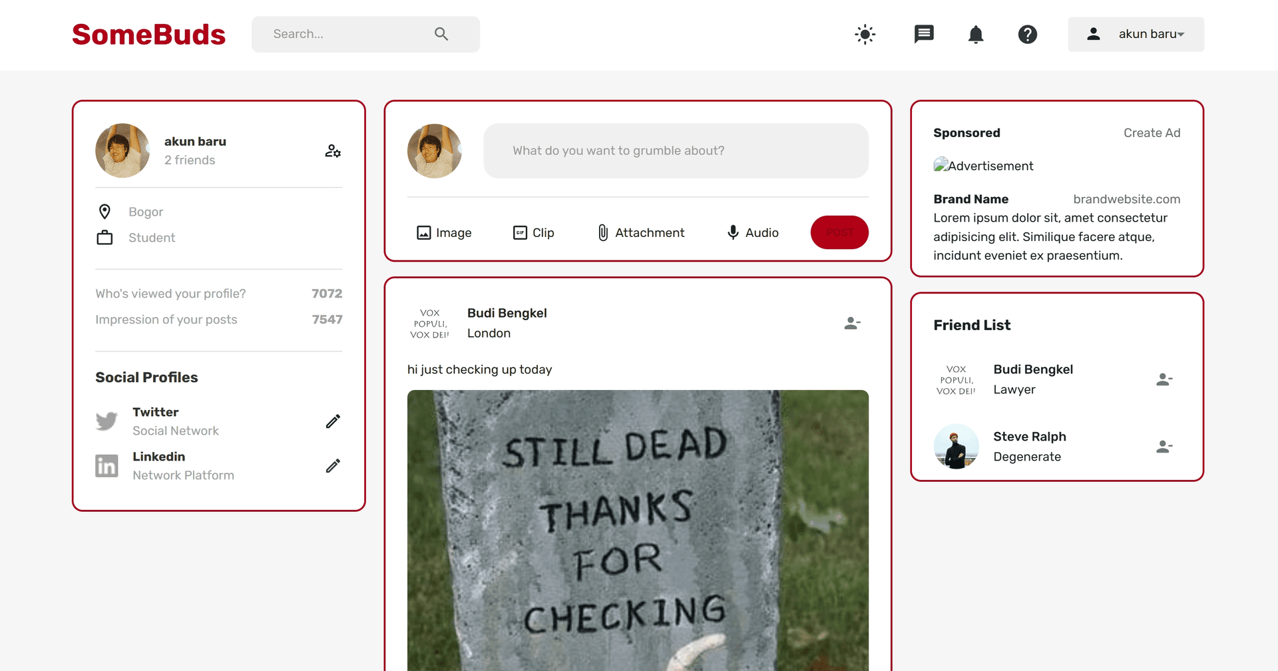The height and width of the screenshot is (671, 1278).
Task: Click Create Ad link
Action: click(1152, 132)
